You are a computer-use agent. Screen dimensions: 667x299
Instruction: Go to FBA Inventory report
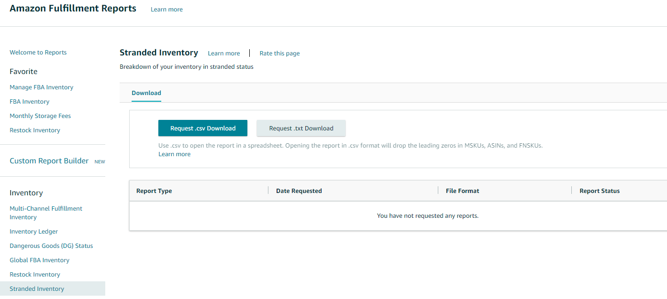click(30, 102)
